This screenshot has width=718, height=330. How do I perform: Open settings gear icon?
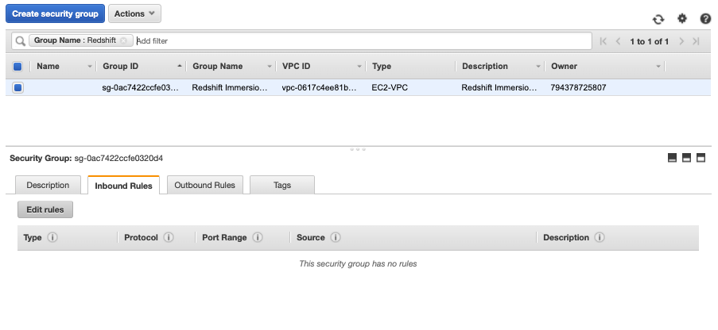682,19
